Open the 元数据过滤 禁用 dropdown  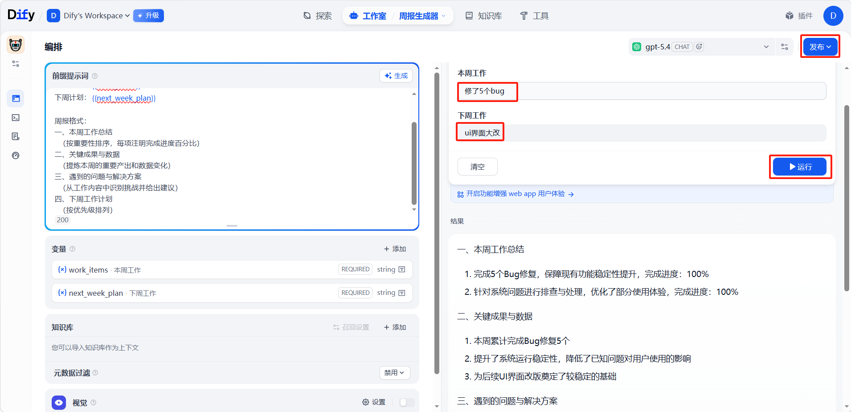click(394, 373)
